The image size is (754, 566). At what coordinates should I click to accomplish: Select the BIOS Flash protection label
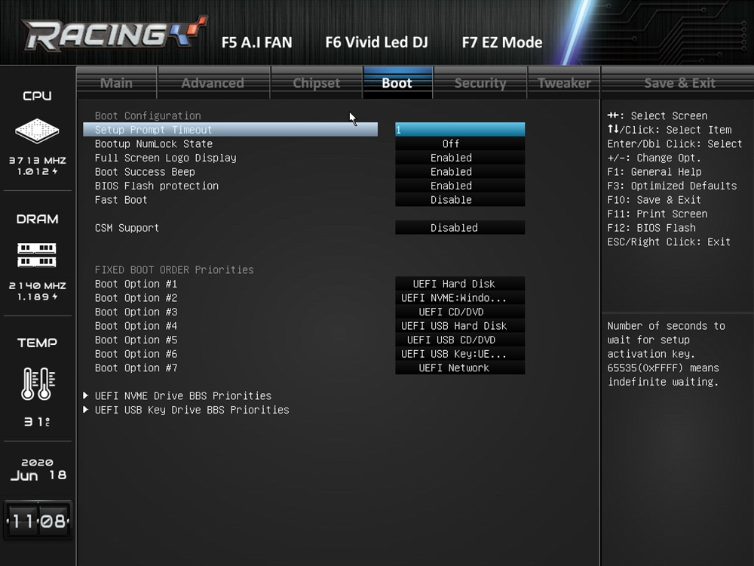(x=157, y=186)
